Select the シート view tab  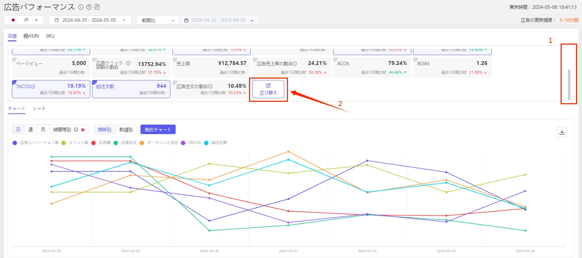click(x=39, y=108)
